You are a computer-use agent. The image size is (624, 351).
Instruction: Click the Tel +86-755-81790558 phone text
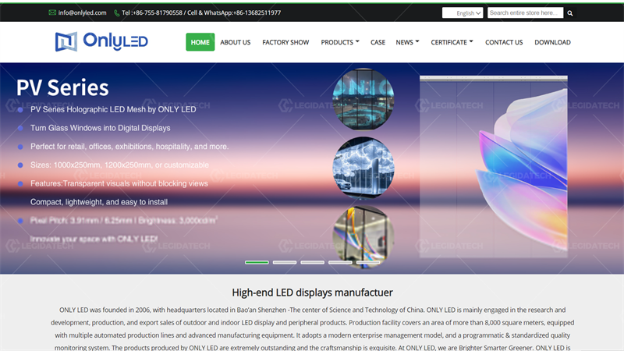tap(152, 12)
